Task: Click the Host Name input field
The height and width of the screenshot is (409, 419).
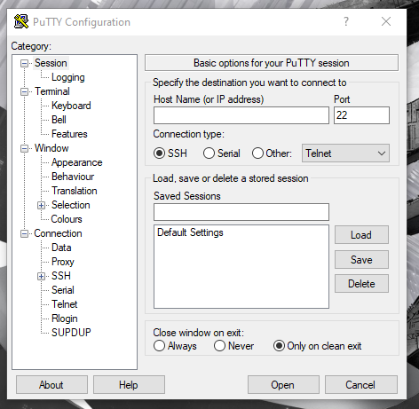Action: click(x=241, y=115)
